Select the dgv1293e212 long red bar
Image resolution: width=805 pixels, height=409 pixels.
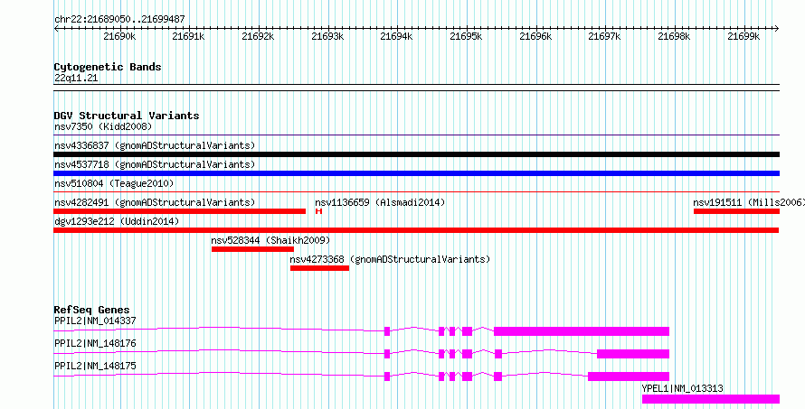pos(416,230)
